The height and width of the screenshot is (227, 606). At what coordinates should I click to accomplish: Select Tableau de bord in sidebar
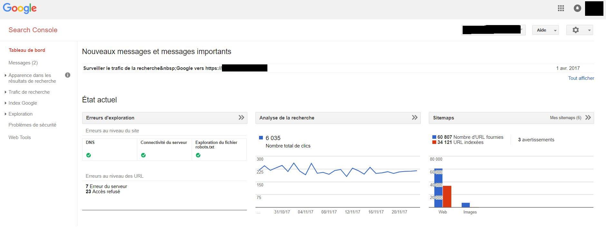(27, 50)
